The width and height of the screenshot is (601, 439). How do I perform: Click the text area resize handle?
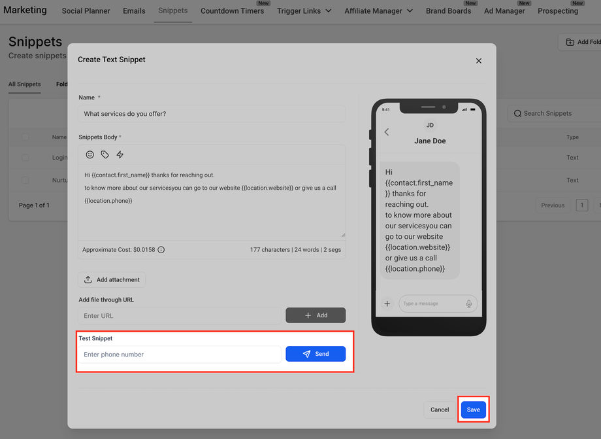(343, 236)
